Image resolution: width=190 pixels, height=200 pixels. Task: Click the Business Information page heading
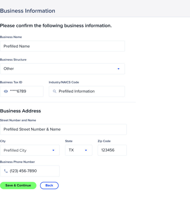tap(27, 11)
